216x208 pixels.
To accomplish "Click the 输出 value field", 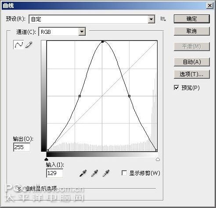I will tap(22, 147).
